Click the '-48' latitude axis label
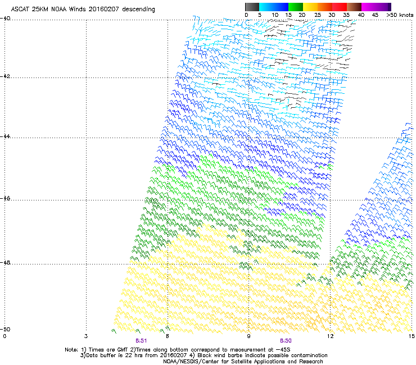The width and height of the screenshot is (416, 365). [5, 262]
